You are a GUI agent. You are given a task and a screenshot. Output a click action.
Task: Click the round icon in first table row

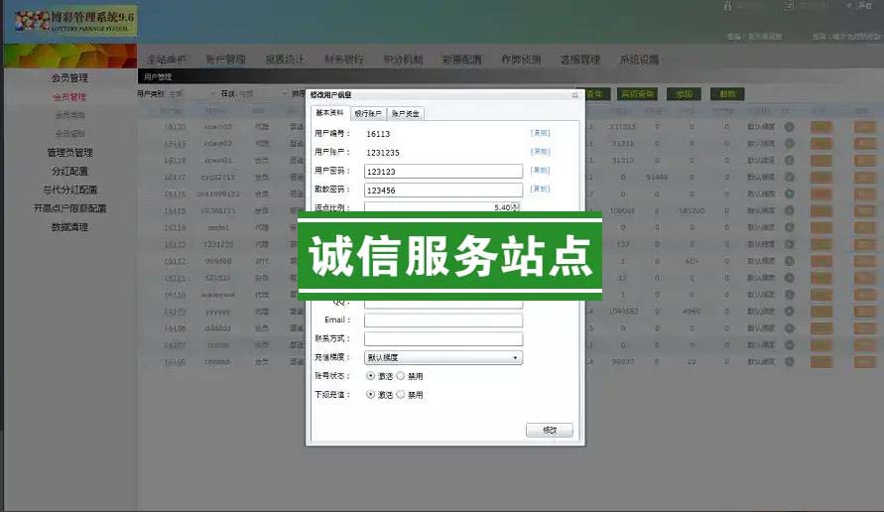[789, 127]
